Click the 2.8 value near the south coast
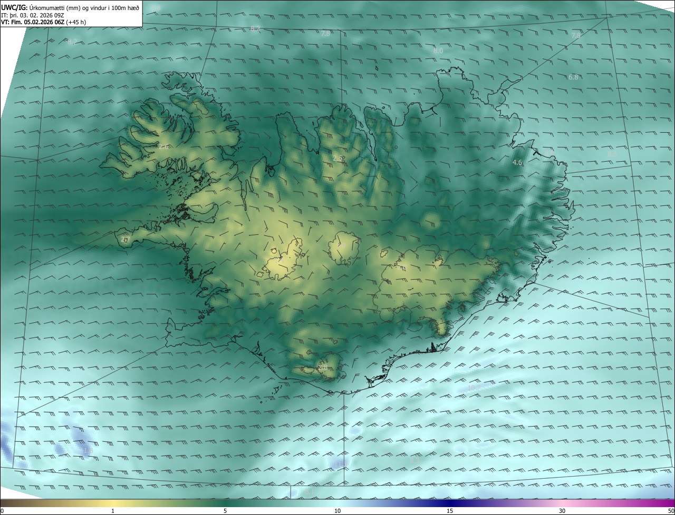 click(322, 367)
